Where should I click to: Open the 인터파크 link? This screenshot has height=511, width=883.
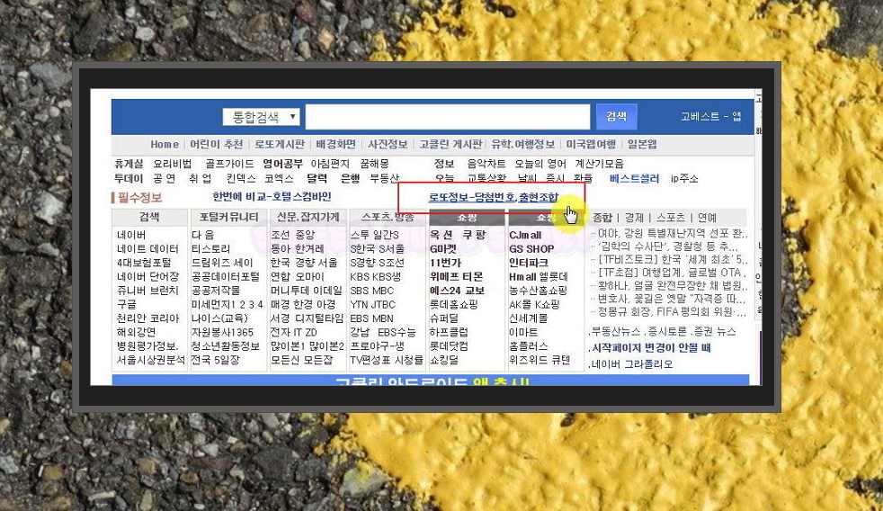[528, 263]
